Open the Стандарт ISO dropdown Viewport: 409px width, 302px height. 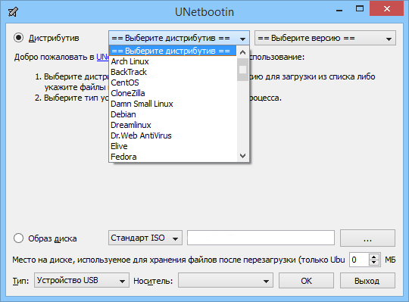point(145,238)
